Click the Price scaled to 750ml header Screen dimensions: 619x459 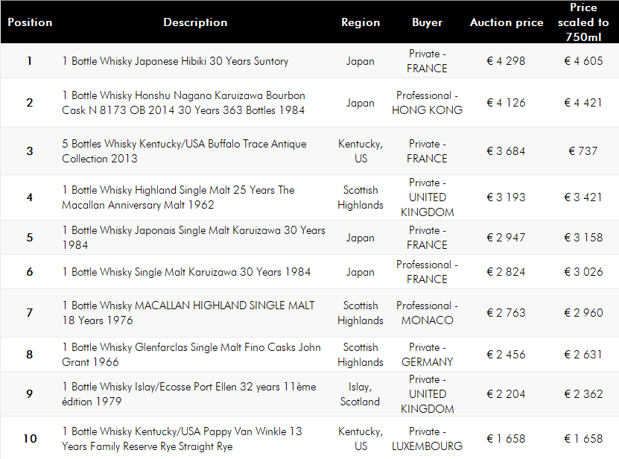click(x=583, y=22)
